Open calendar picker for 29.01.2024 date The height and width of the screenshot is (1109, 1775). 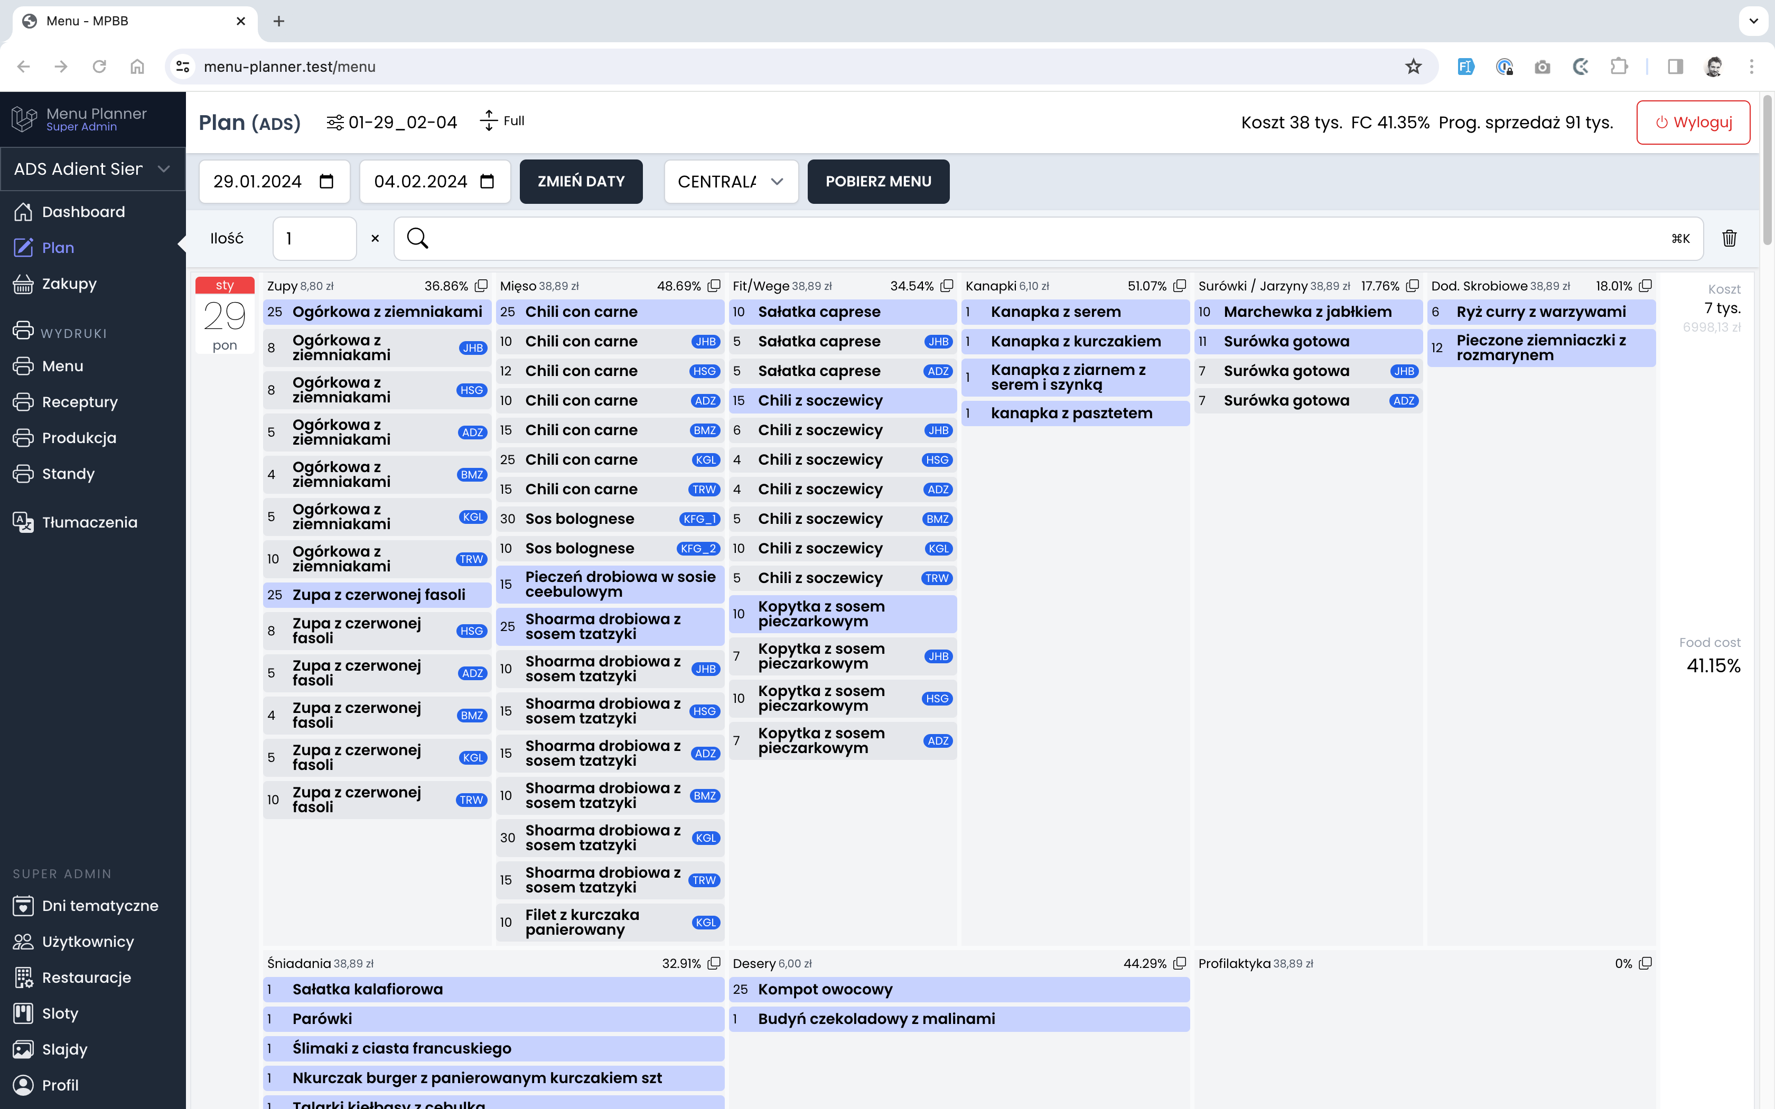click(326, 181)
